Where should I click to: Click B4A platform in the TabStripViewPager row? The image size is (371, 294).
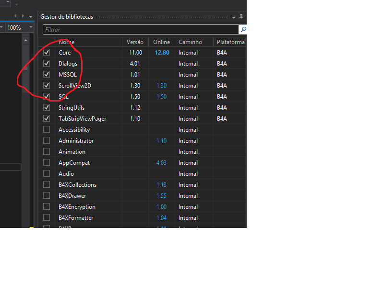coord(222,119)
